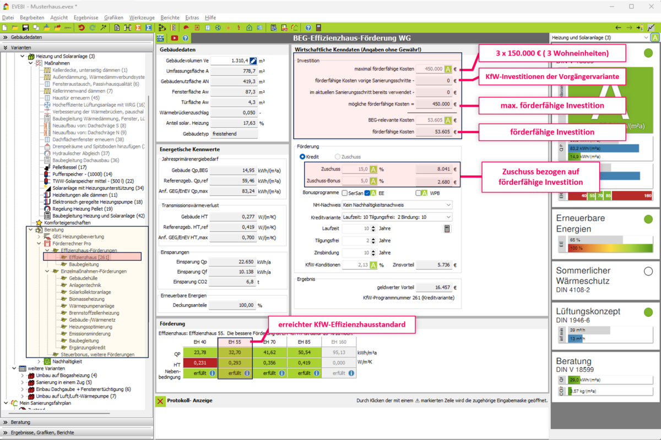
Task: Select the Kredit radio button
Action: coord(302,157)
